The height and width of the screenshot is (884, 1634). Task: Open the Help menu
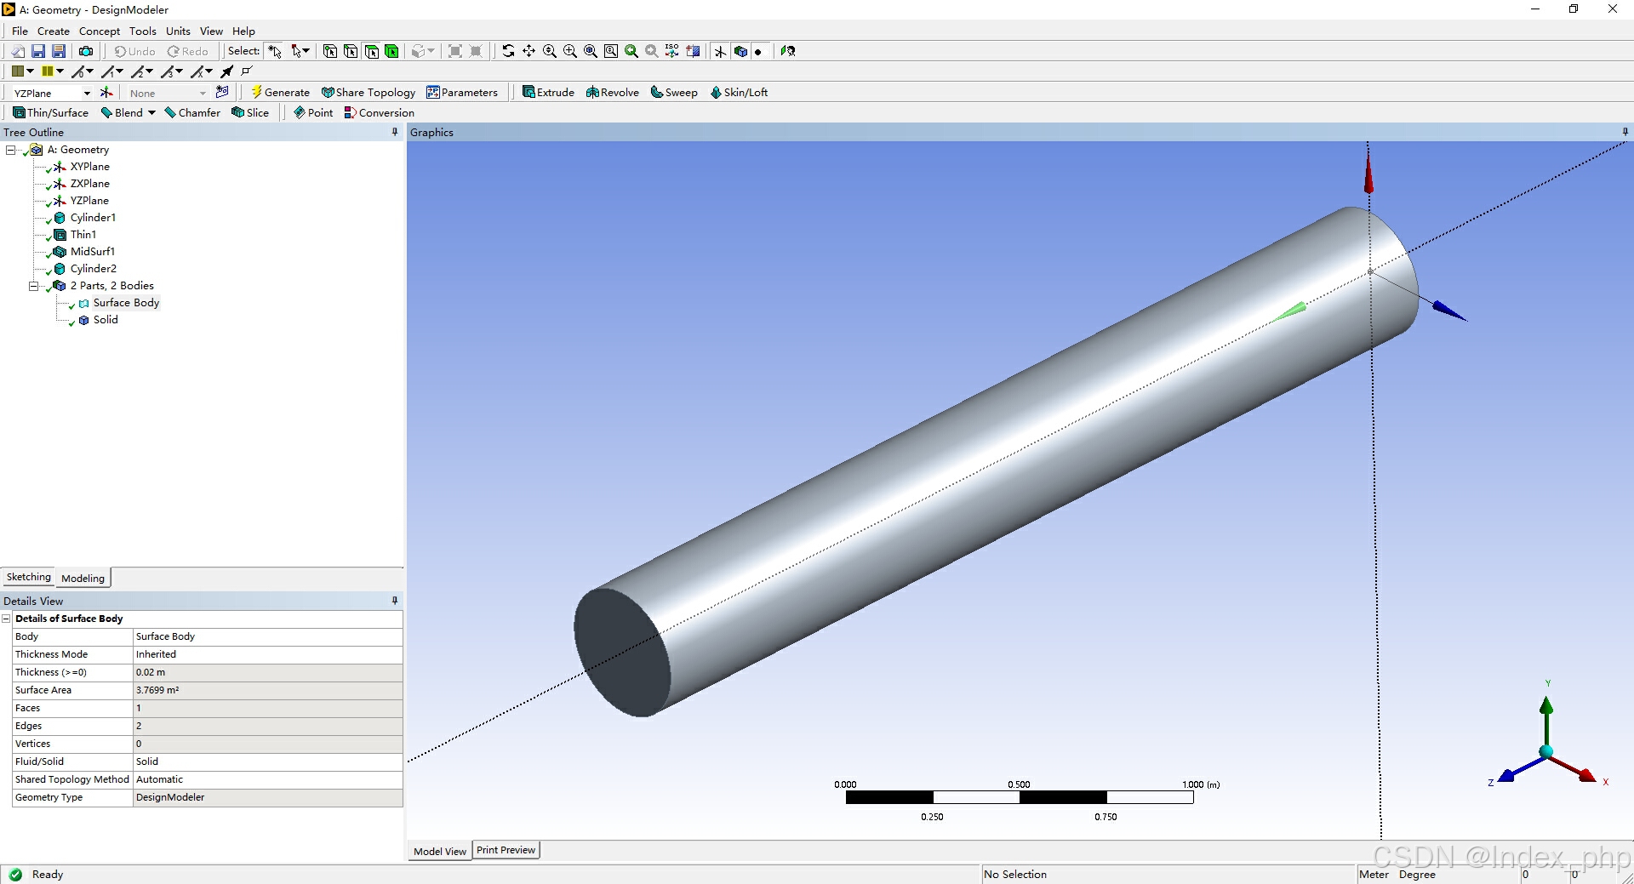point(243,31)
